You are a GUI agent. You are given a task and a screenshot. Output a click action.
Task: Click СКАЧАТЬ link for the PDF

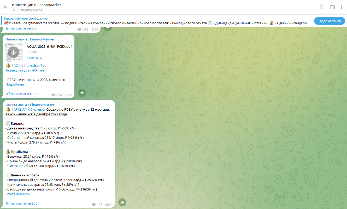pos(34,58)
